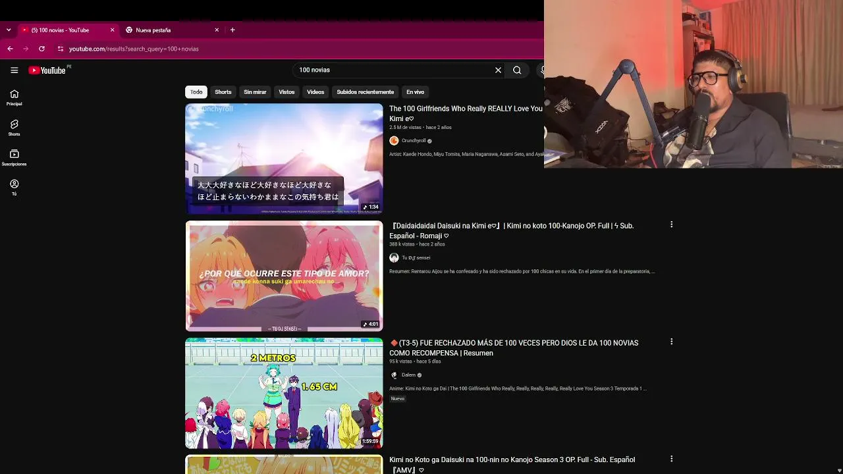Filter results by 'Vistos'
This screenshot has height=474, width=843.
286,92
